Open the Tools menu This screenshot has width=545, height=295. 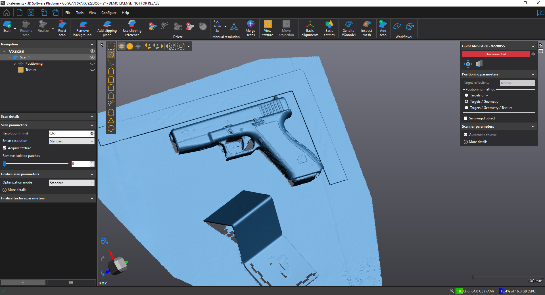point(80,13)
